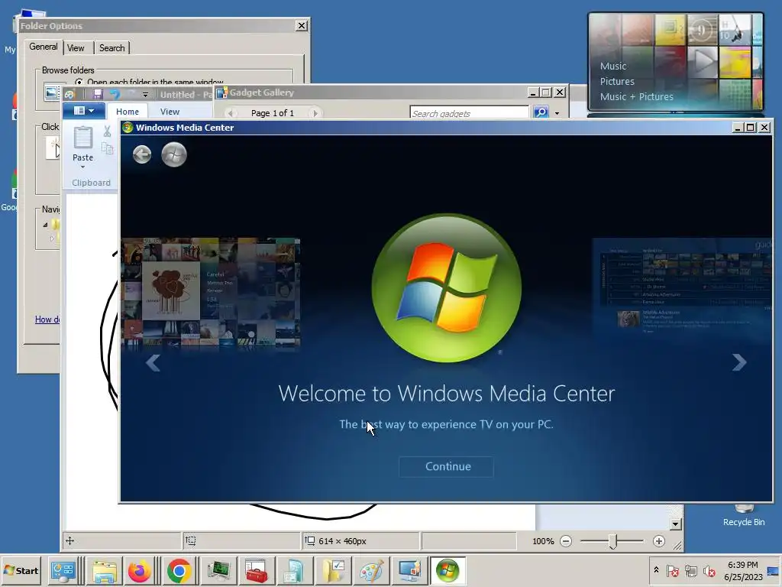
Task: Select the View tab in Folder Options
Action: (x=76, y=48)
